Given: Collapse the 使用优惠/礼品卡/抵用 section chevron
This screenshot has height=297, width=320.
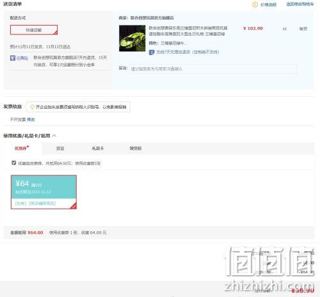Looking at the screenshot, I should [54, 136].
